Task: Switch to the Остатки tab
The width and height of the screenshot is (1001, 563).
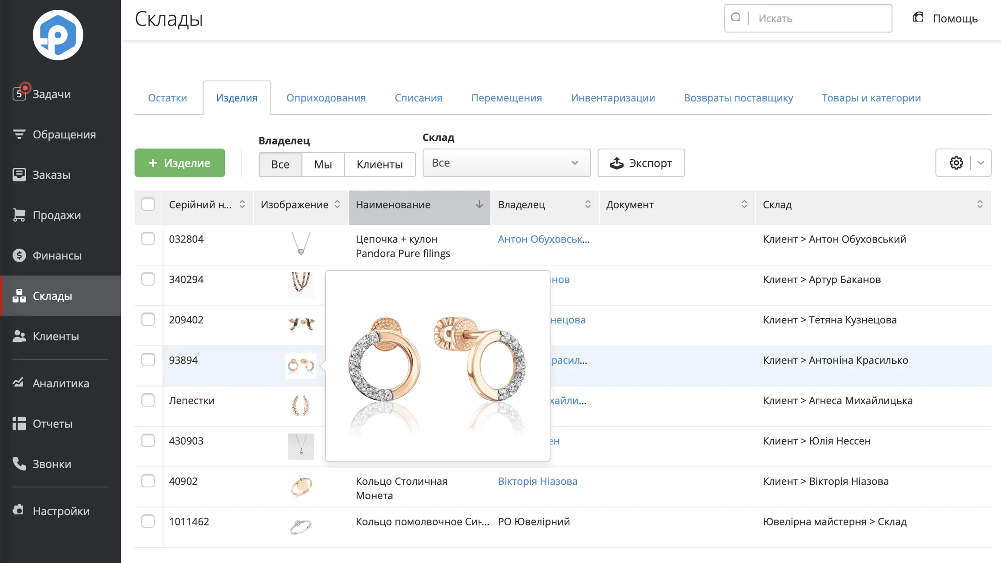Action: (x=167, y=98)
